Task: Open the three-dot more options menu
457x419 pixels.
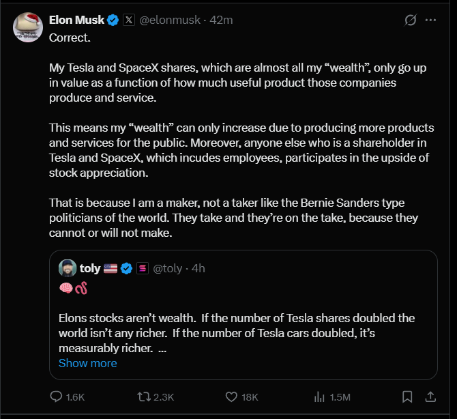Action: [x=430, y=20]
